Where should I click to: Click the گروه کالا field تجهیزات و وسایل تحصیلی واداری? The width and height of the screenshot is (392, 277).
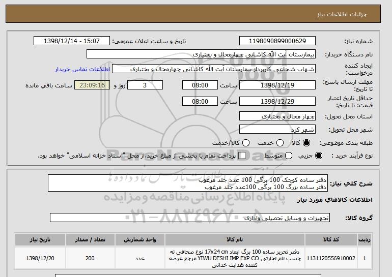(190, 218)
